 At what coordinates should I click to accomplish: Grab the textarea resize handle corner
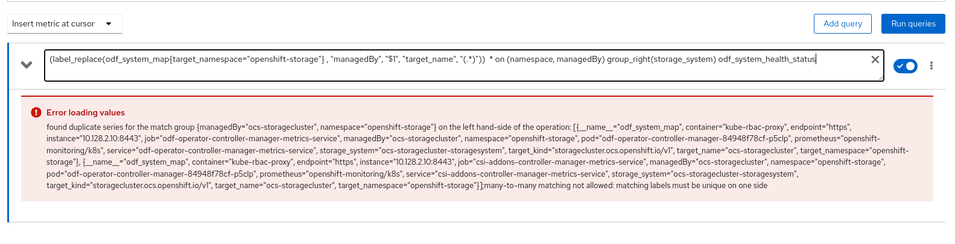click(x=881, y=78)
